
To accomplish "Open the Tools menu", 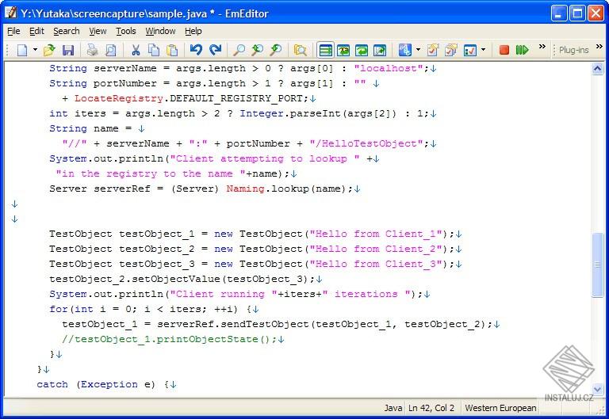I will (126, 31).
